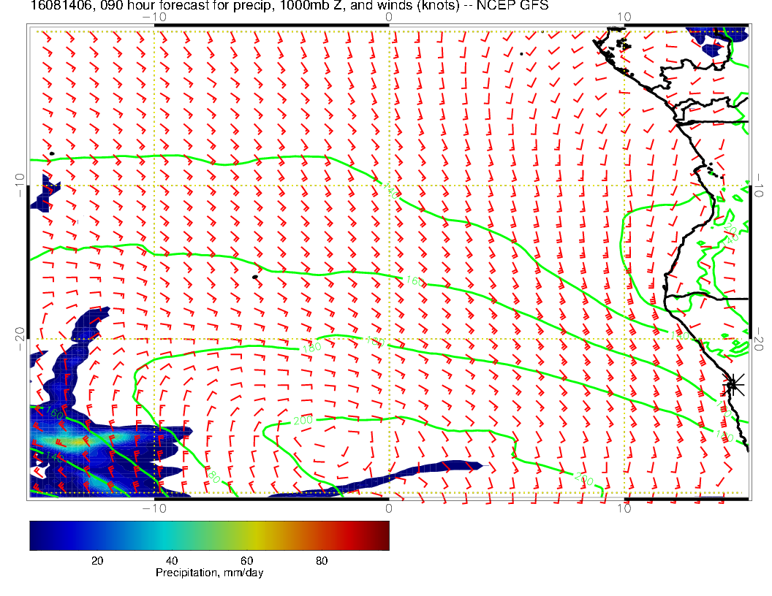Click the green "180" contour label
This screenshot has width=772, height=596.
[311, 348]
